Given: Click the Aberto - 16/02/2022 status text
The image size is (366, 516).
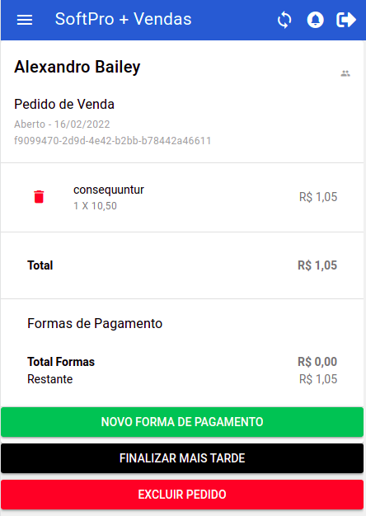Looking at the screenshot, I should point(62,124).
